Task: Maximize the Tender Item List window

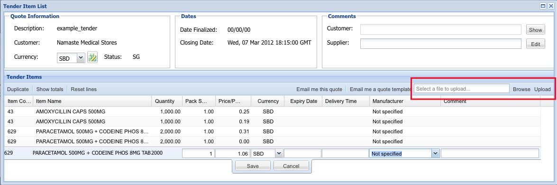Action: 543,6
